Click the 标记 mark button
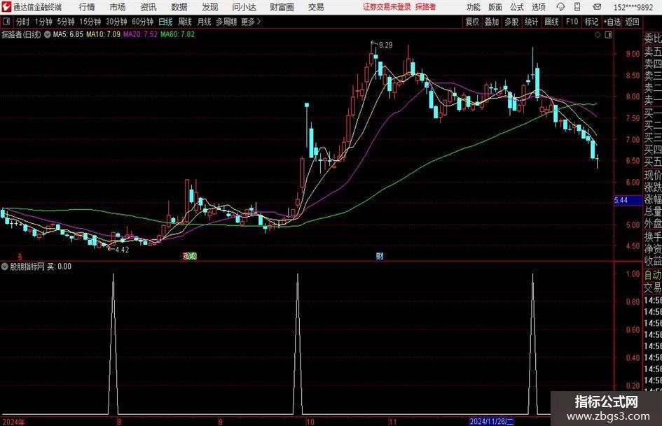662x426 pixels. click(x=591, y=22)
